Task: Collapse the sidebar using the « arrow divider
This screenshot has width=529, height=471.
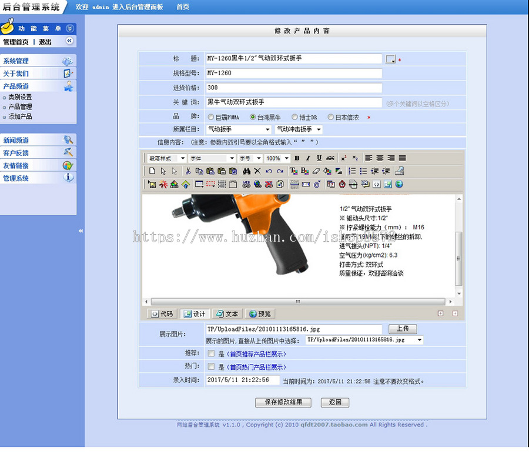Action: pos(81,231)
